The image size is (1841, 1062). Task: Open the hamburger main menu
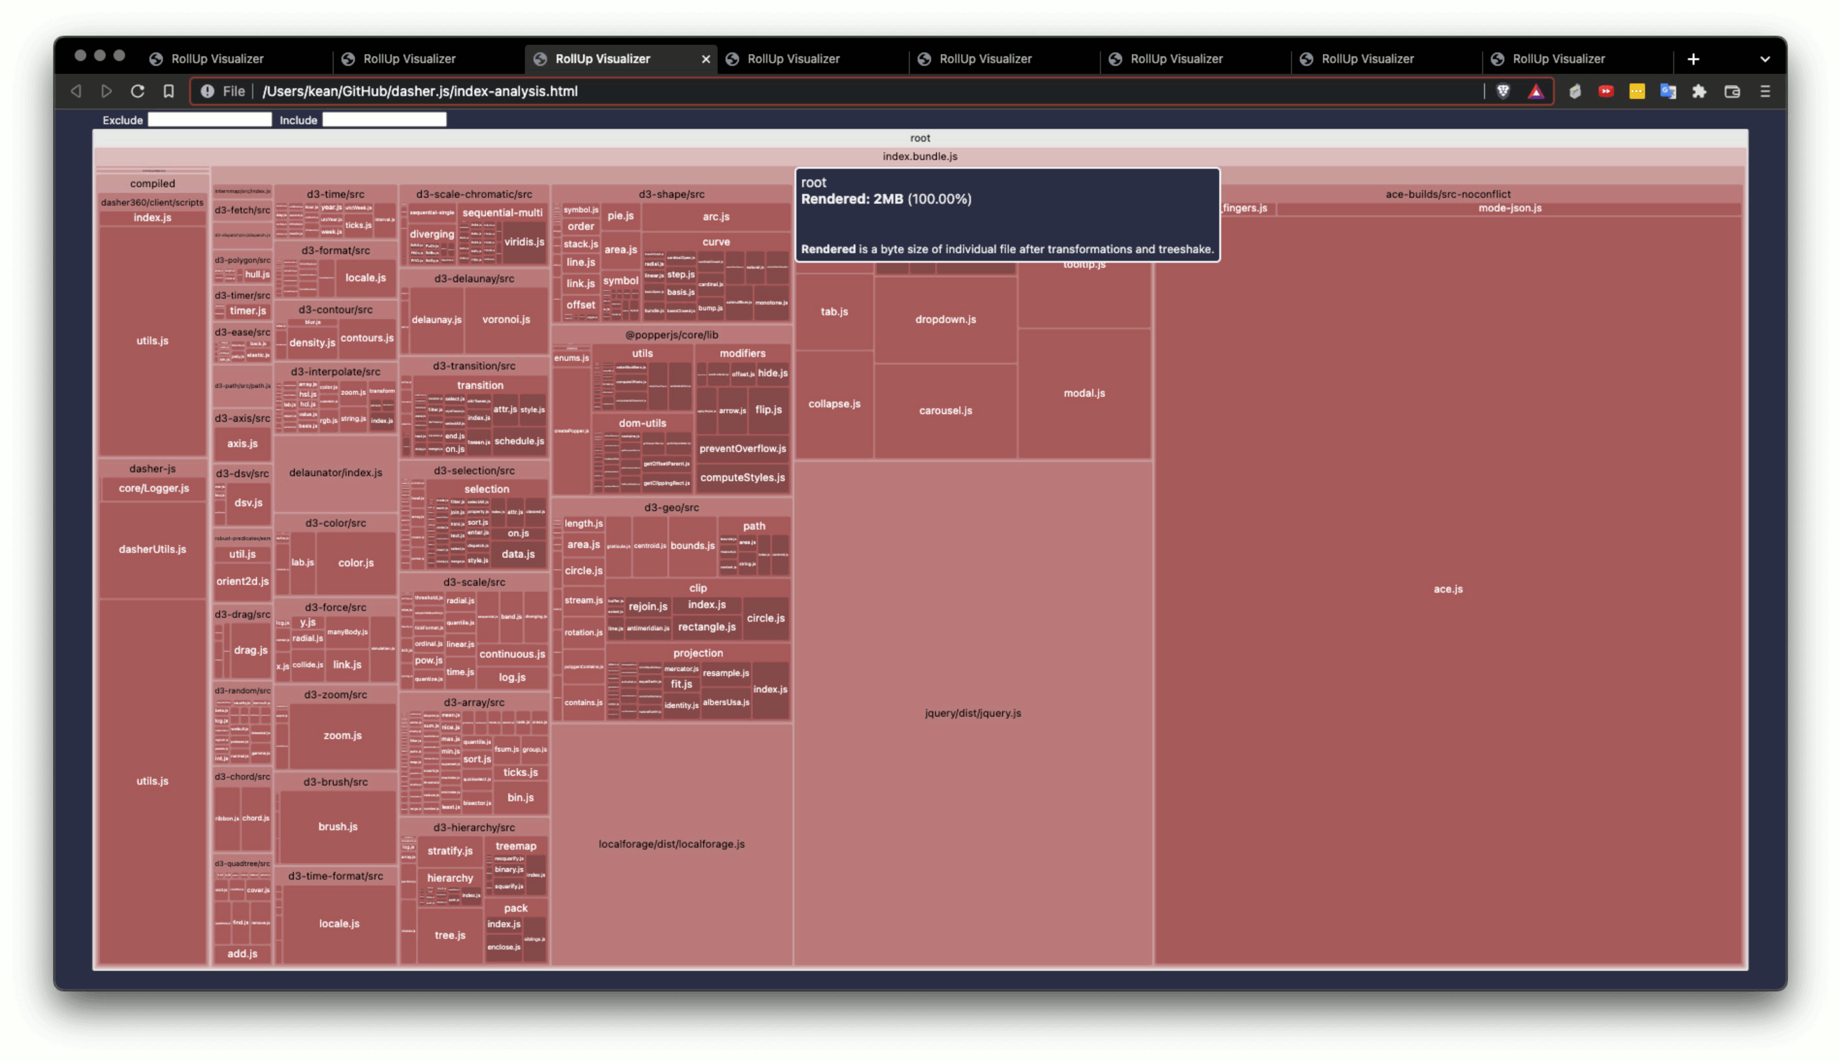tap(1764, 91)
